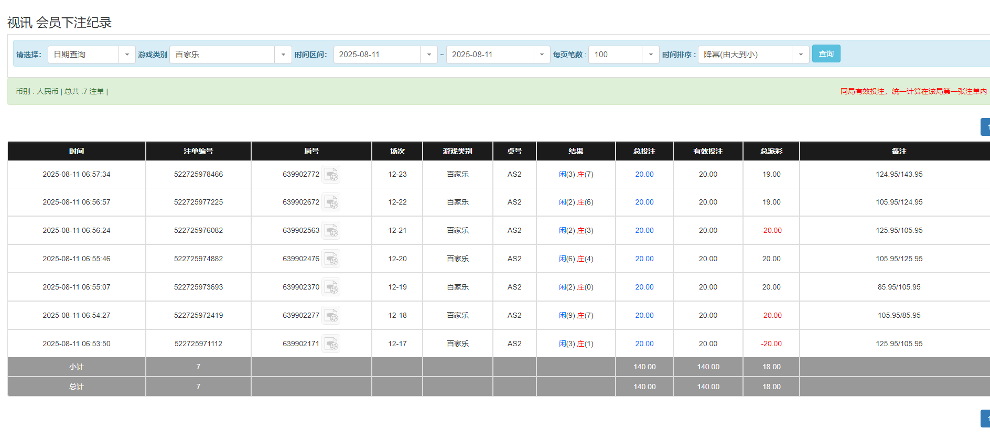Open the per-page count 100 dropdown
Screen dimensions: 990x439
tap(650, 55)
